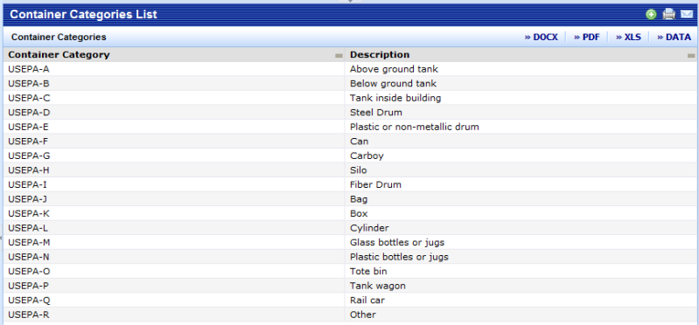This screenshot has width=699, height=325.
Task: Sort by Description column header
Action: point(380,55)
